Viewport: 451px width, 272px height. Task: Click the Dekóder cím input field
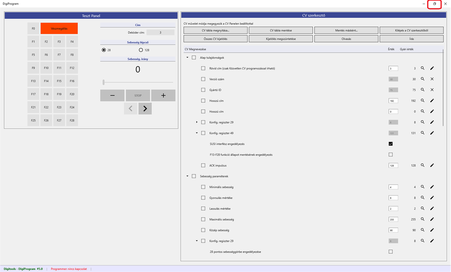point(161,32)
